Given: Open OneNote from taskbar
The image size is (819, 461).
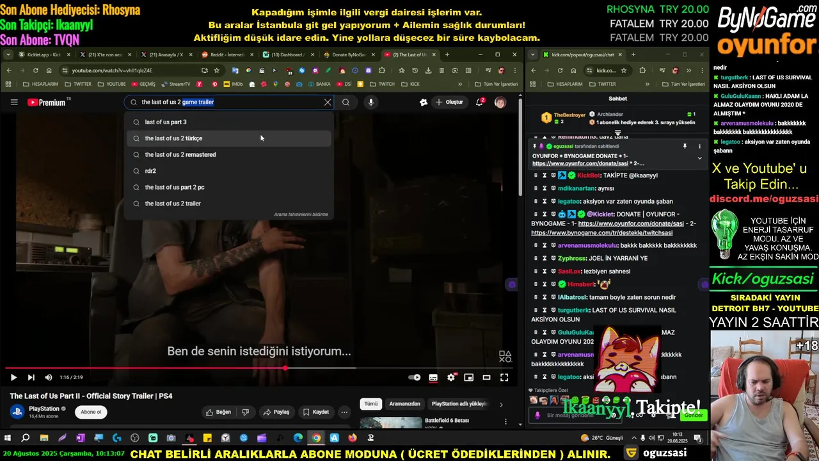Looking at the screenshot, I should pyautogui.click(x=80, y=438).
